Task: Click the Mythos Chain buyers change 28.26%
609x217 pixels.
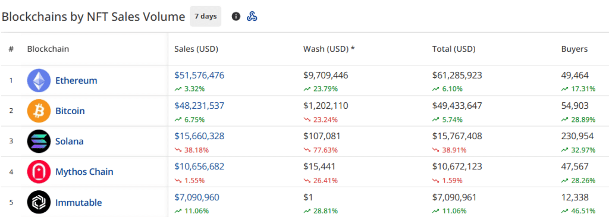Action: tap(583, 181)
